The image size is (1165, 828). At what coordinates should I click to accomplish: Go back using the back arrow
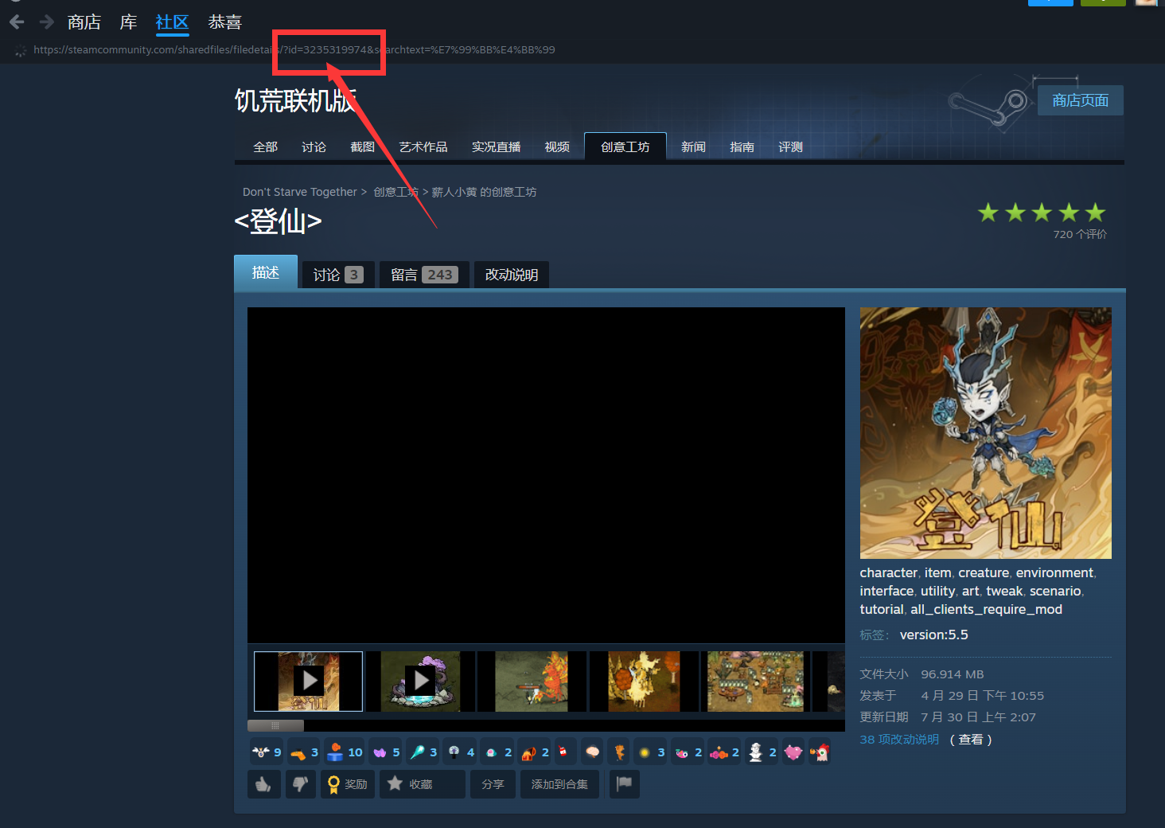tap(17, 22)
